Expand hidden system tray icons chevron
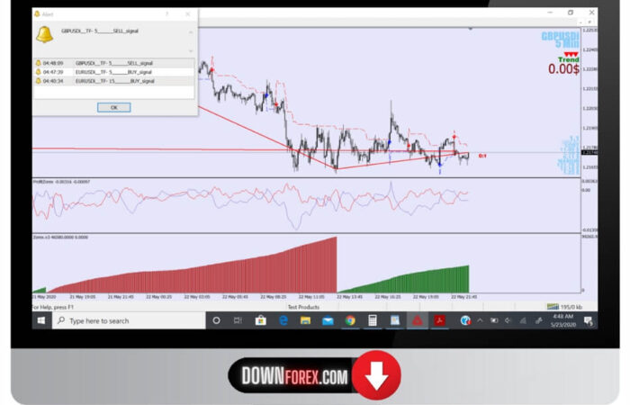The image size is (630, 405). pos(480,320)
